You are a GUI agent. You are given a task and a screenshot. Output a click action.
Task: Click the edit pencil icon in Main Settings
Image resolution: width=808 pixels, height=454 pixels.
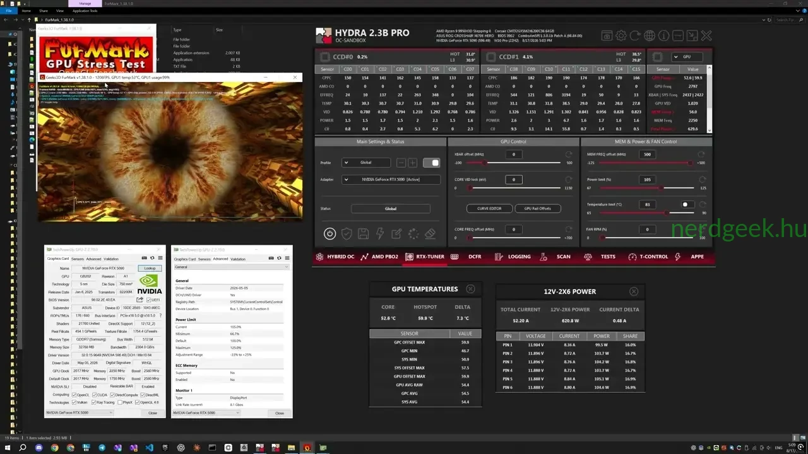(396, 233)
